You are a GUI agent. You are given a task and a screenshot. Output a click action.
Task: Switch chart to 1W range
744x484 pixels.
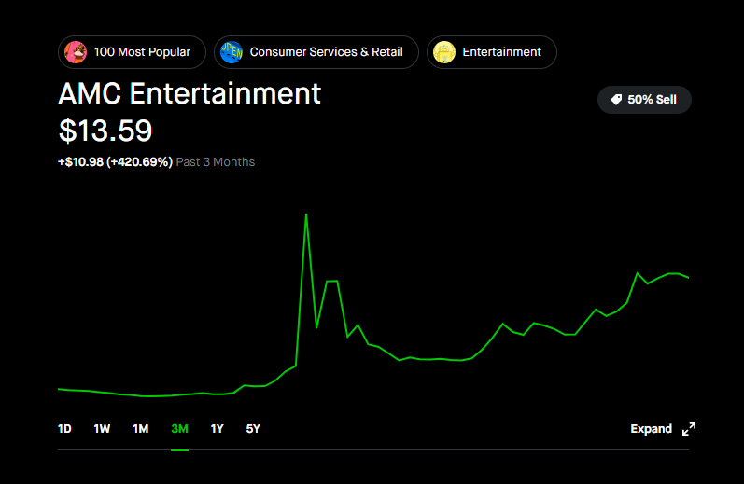[102, 429]
